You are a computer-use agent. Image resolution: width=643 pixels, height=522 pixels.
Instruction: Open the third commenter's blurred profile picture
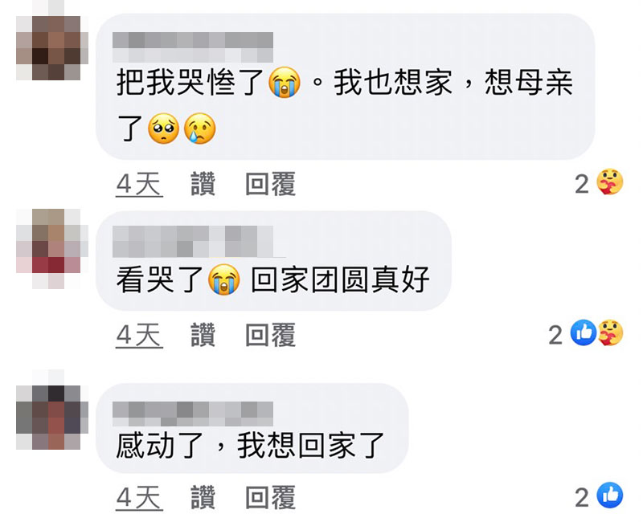click(52, 410)
